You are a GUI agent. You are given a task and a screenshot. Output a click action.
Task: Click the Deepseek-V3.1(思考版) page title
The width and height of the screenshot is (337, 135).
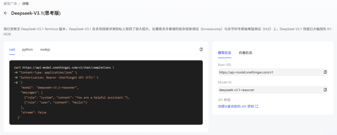36,13
